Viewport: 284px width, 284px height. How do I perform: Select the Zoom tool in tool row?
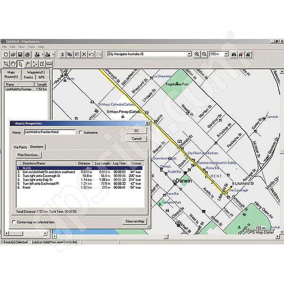tap(5, 63)
